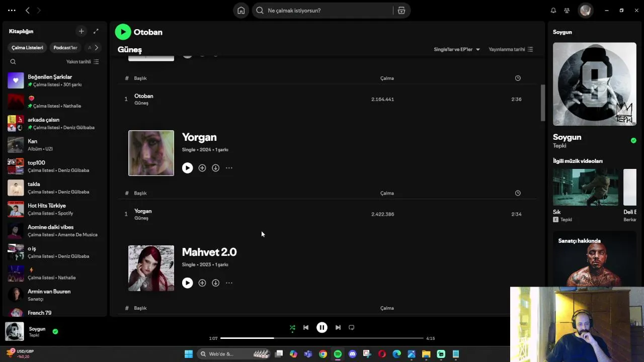Open the browse icon in the search bar
Viewport: 644px width, 362px height.
(401, 11)
